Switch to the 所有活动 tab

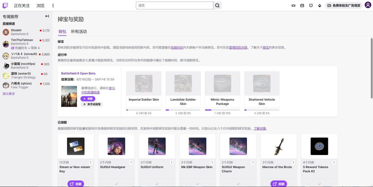tap(79, 32)
